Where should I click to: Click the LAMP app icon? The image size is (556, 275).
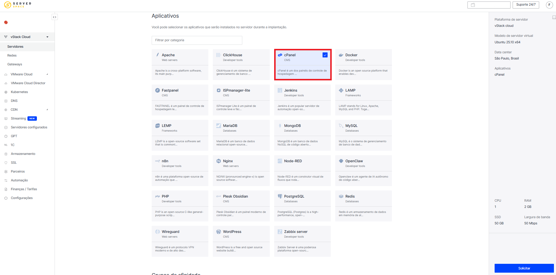(x=341, y=90)
